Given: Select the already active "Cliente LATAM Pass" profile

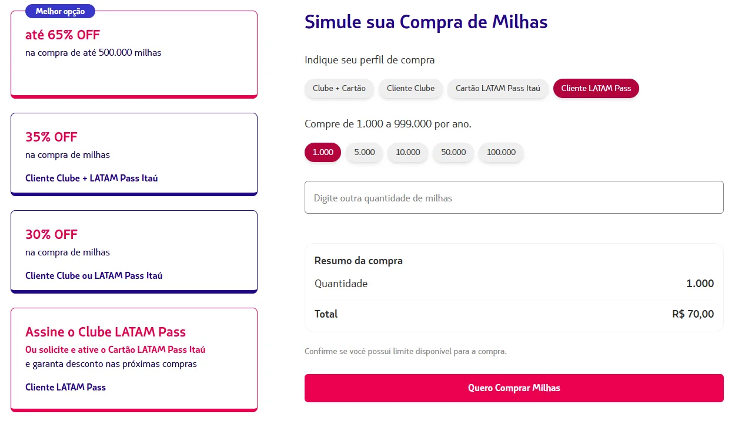Looking at the screenshot, I should (596, 88).
